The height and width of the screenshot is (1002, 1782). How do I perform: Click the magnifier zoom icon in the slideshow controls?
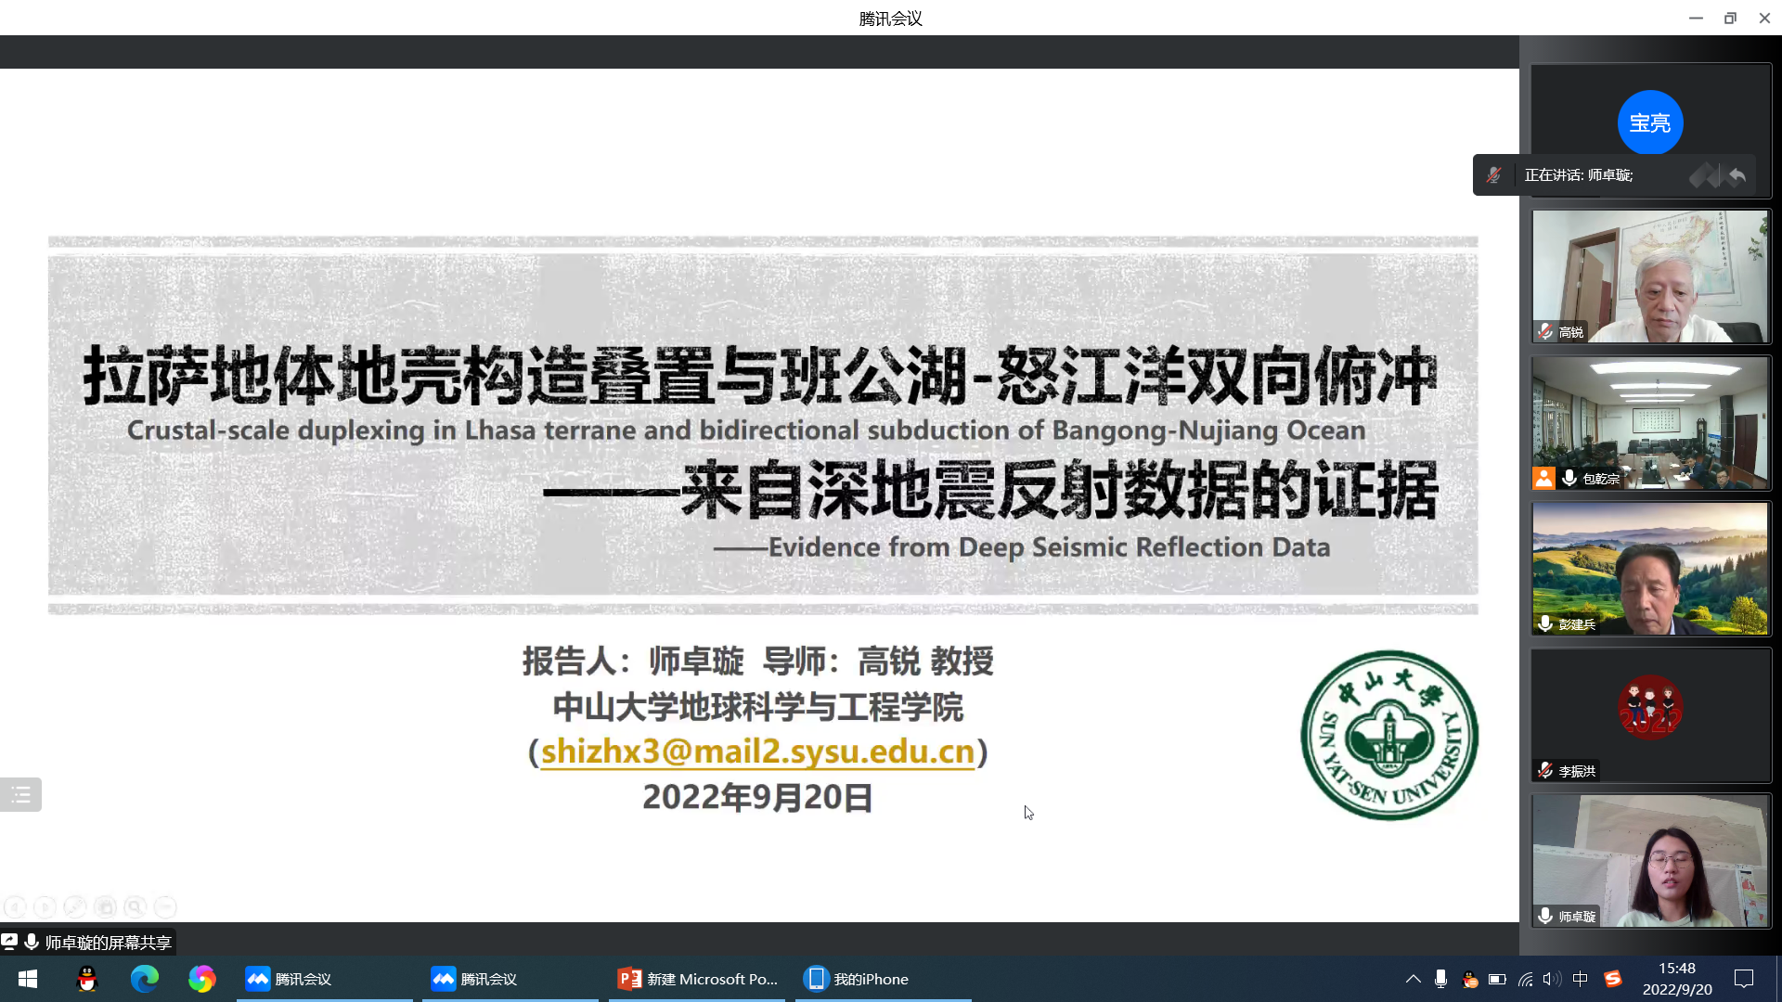tap(135, 906)
